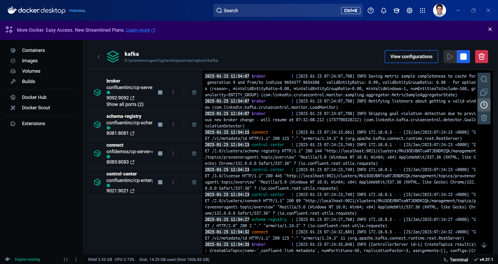
Task: Open control-center port 9021:9021 link
Action: tap(120, 191)
